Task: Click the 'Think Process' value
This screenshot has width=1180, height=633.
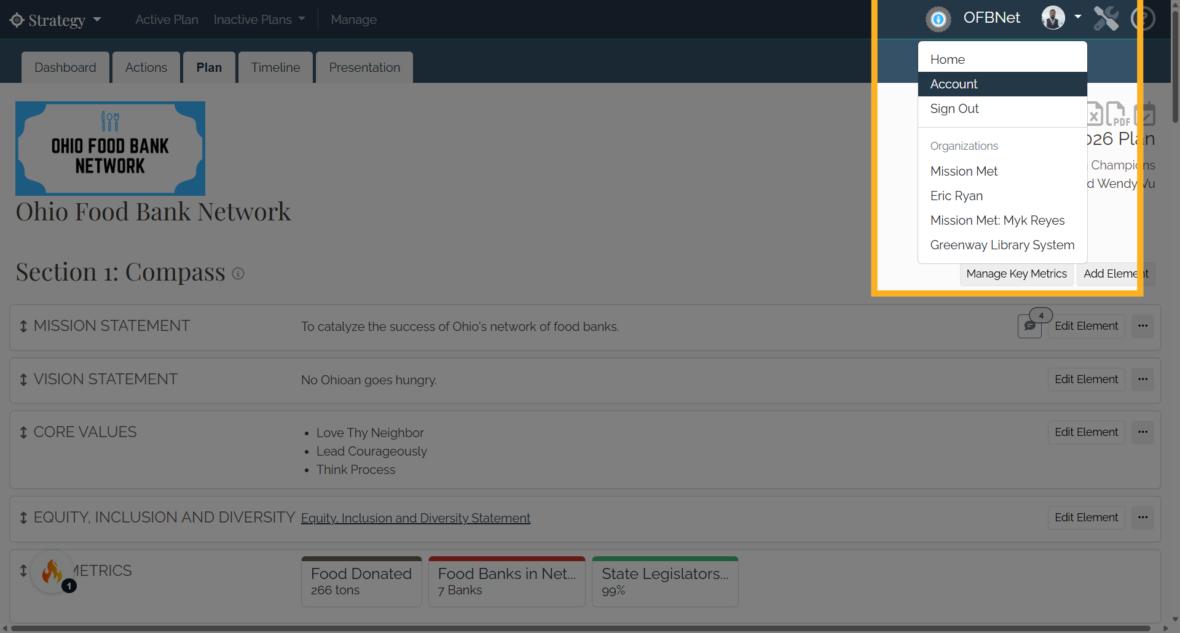Action: (x=356, y=470)
